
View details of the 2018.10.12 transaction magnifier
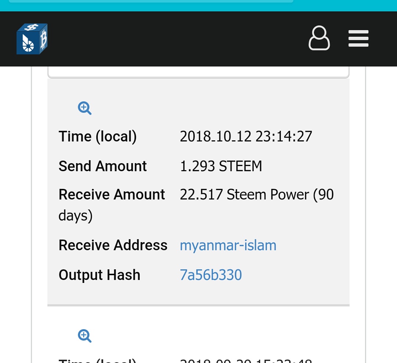pyautogui.click(x=85, y=108)
